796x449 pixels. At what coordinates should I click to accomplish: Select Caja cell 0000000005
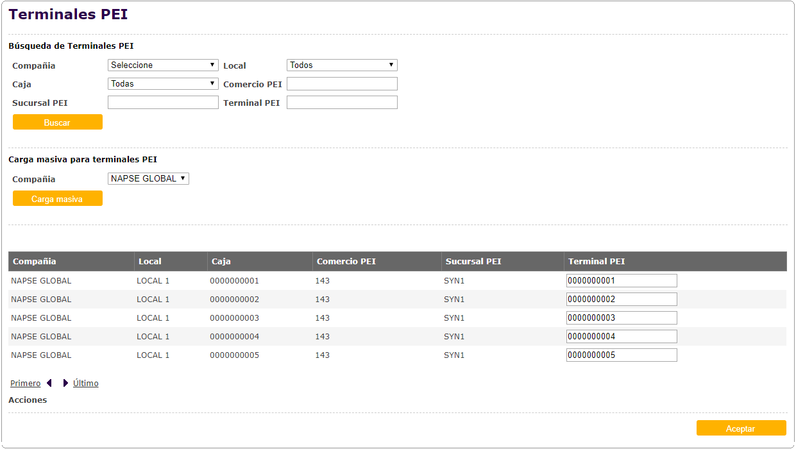[234, 355]
